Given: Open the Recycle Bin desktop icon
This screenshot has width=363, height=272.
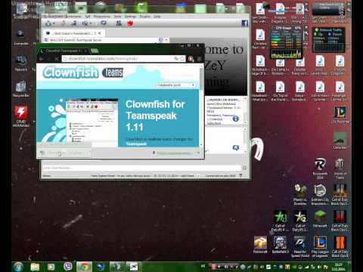Looking at the screenshot, I should pos(20,89).
